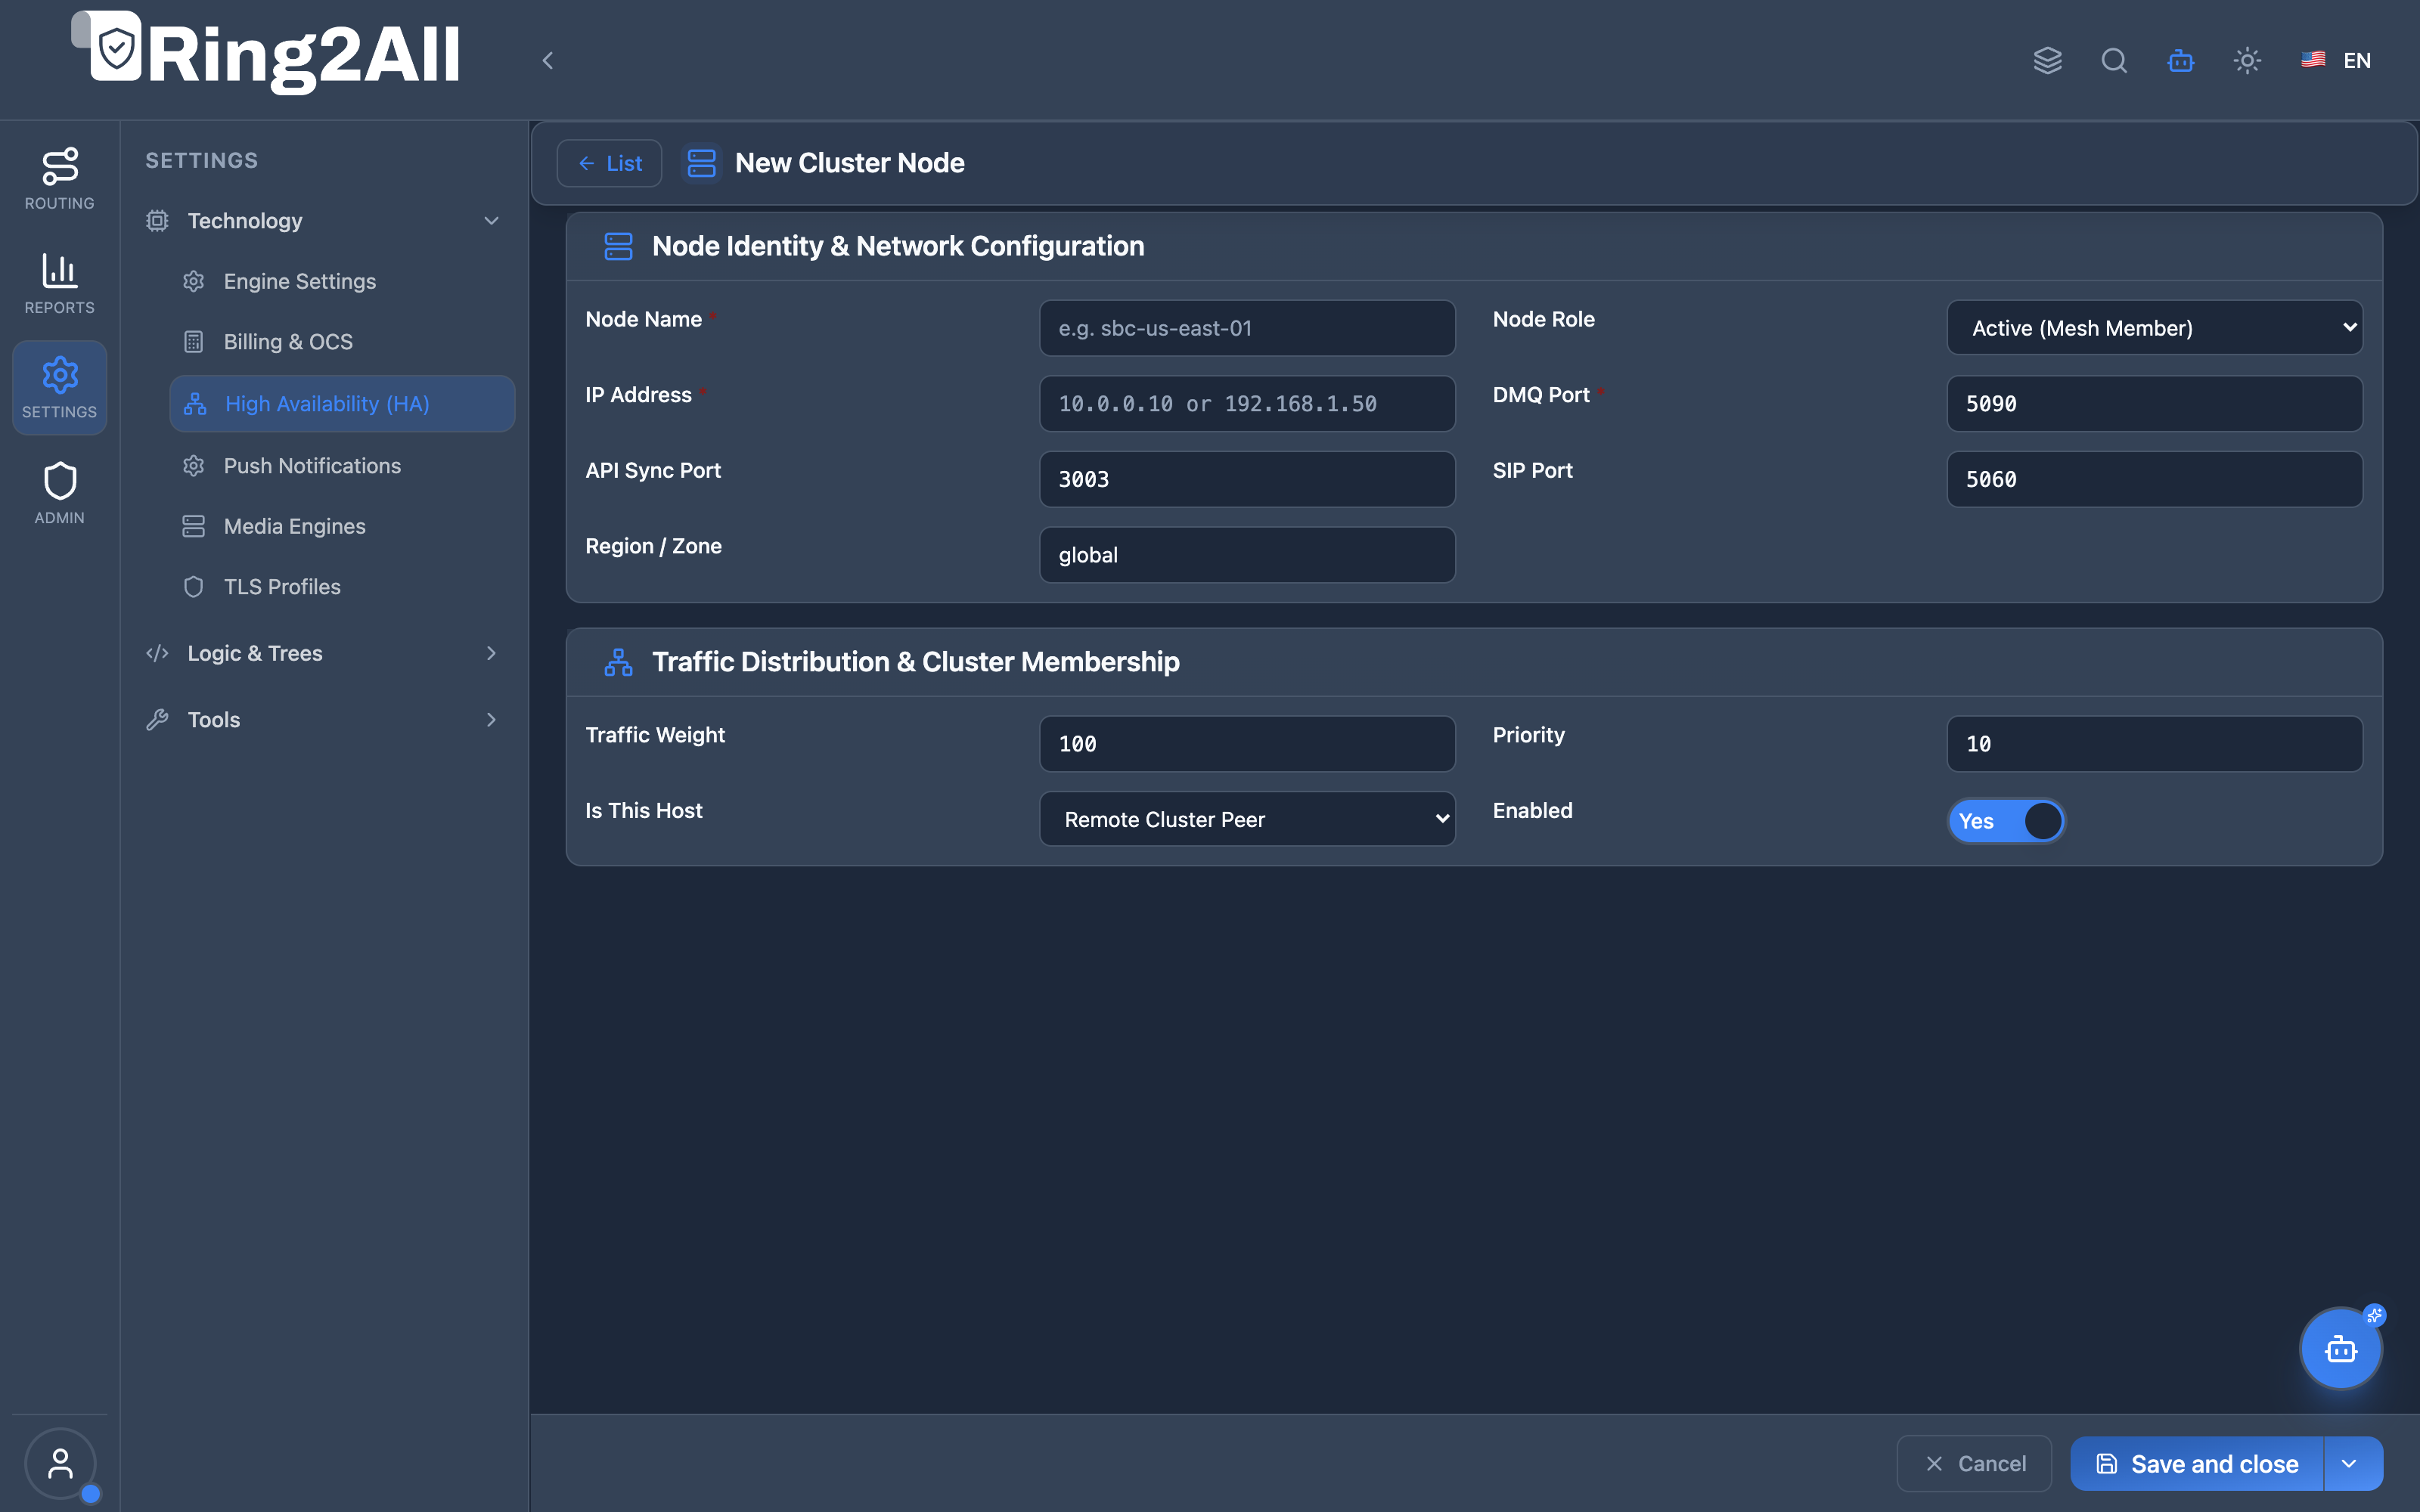Open Billing & OCS menu item
This screenshot has width=2420, height=1512.
[x=342, y=342]
